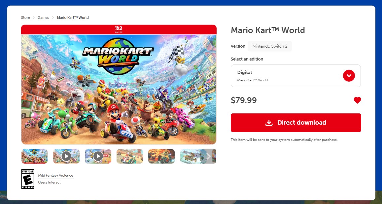Advance thumbnails with the next arrow
The width and height of the screenshot is (382, 204).
click(x=209, y=156)
